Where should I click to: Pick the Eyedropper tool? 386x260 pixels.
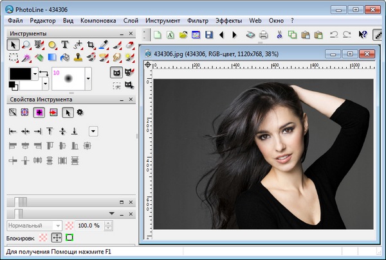pos(104,44)
